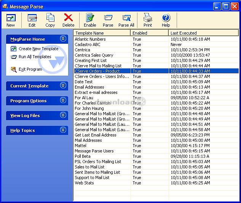Viewport: 241px width, 203px height.
Task: Expand the Program Options section
Action: [63, 101]
